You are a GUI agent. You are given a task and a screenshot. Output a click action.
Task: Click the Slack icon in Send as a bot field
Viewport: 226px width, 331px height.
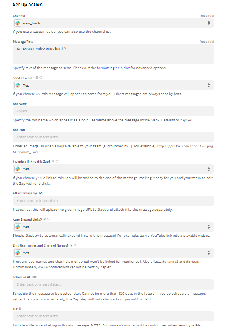tap(18, 85)
